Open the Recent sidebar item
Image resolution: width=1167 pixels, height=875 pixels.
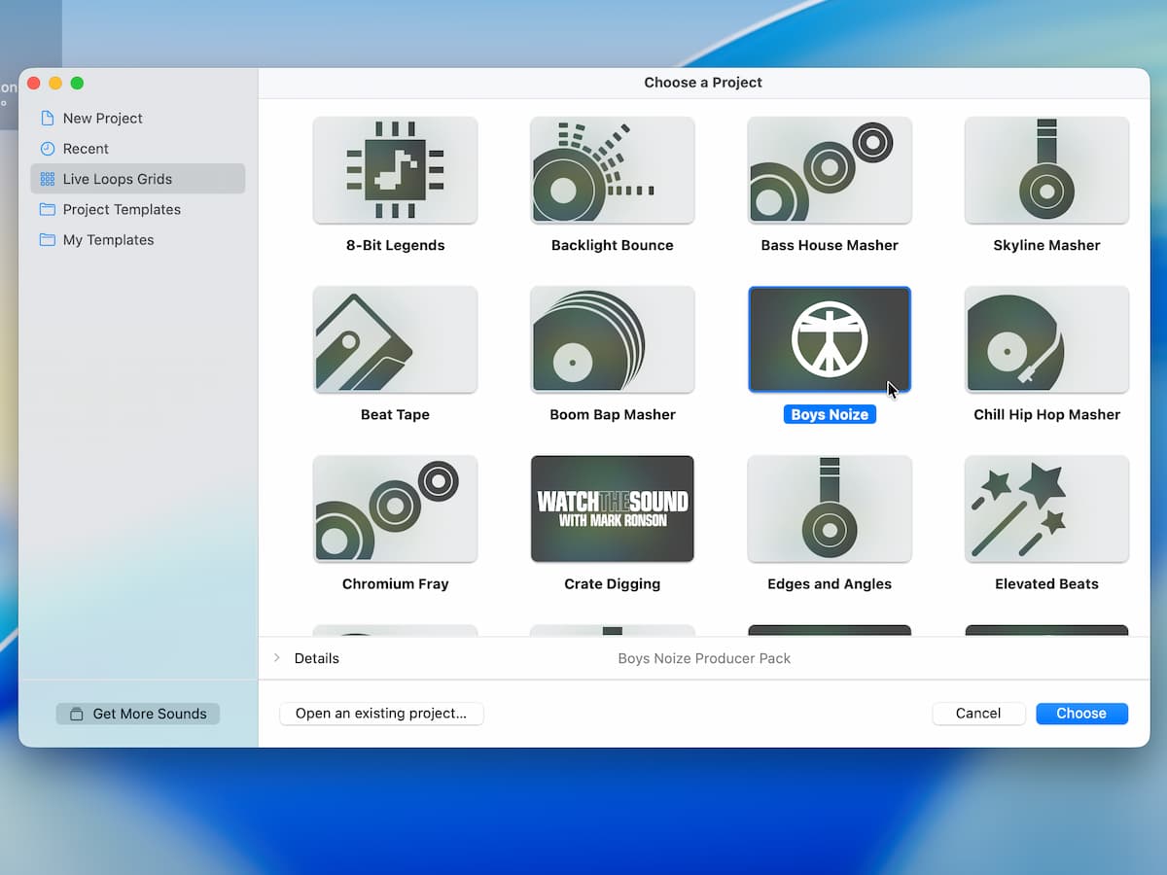click(x=137, y=149)
